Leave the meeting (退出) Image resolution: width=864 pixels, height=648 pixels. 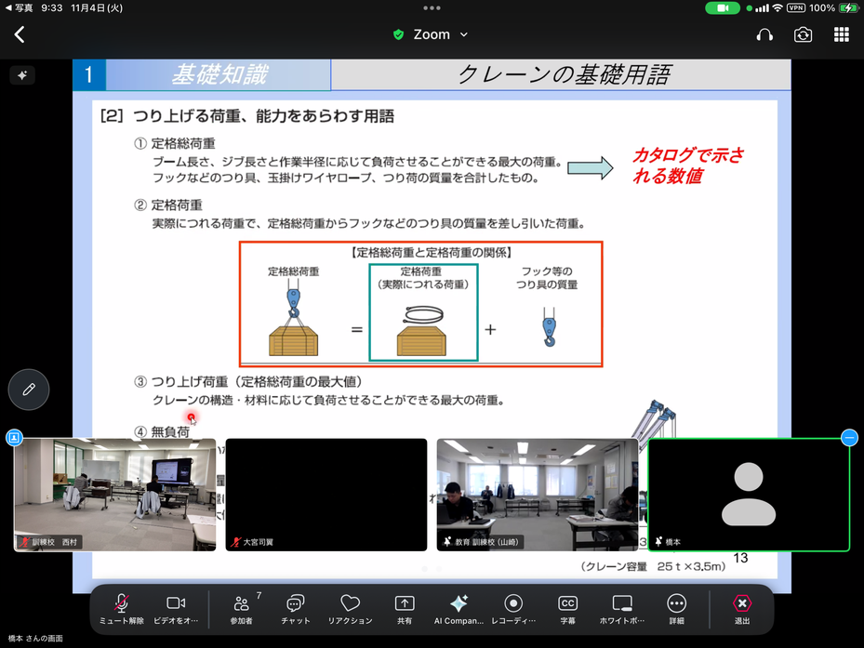[x=742, y=609]
